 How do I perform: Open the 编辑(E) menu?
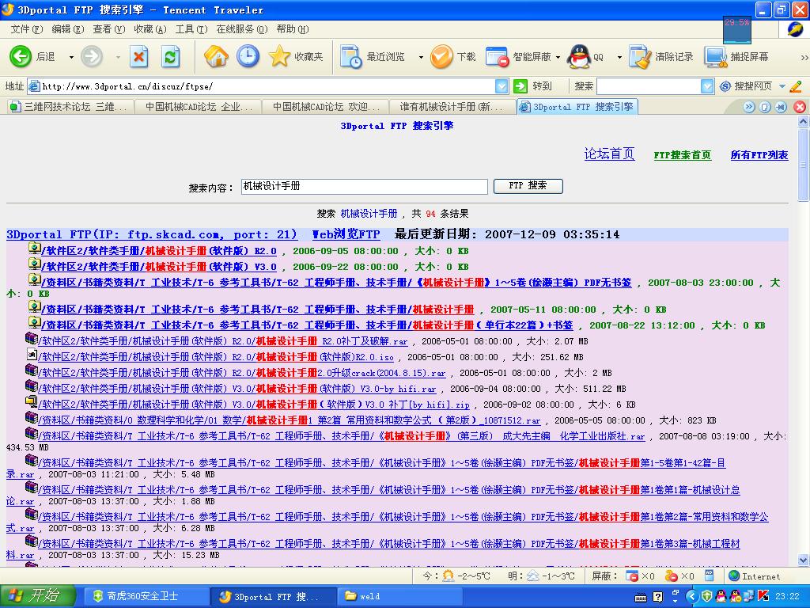(68, 29)
